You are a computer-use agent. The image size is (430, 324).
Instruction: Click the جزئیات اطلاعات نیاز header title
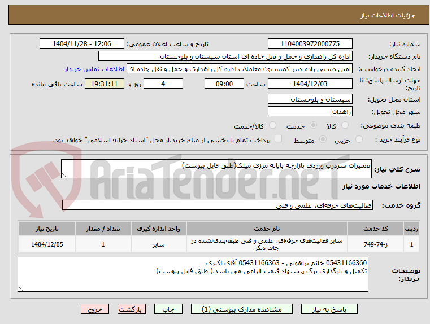pos(387,15)
